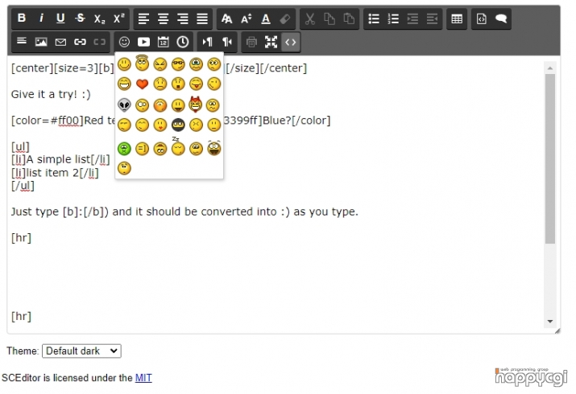Screen dimensions: 576x394
Task: Click the decrease indent icon
Action: (x=432, y=18)
